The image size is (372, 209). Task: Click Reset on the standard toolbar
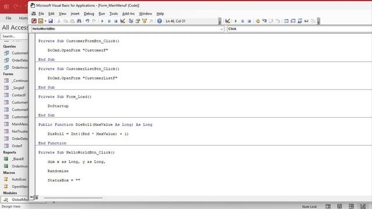click(116, 21)
